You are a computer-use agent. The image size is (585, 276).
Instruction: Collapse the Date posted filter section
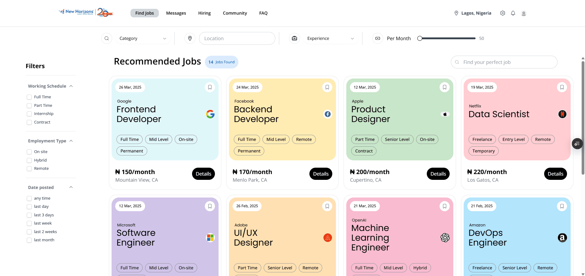71,187
